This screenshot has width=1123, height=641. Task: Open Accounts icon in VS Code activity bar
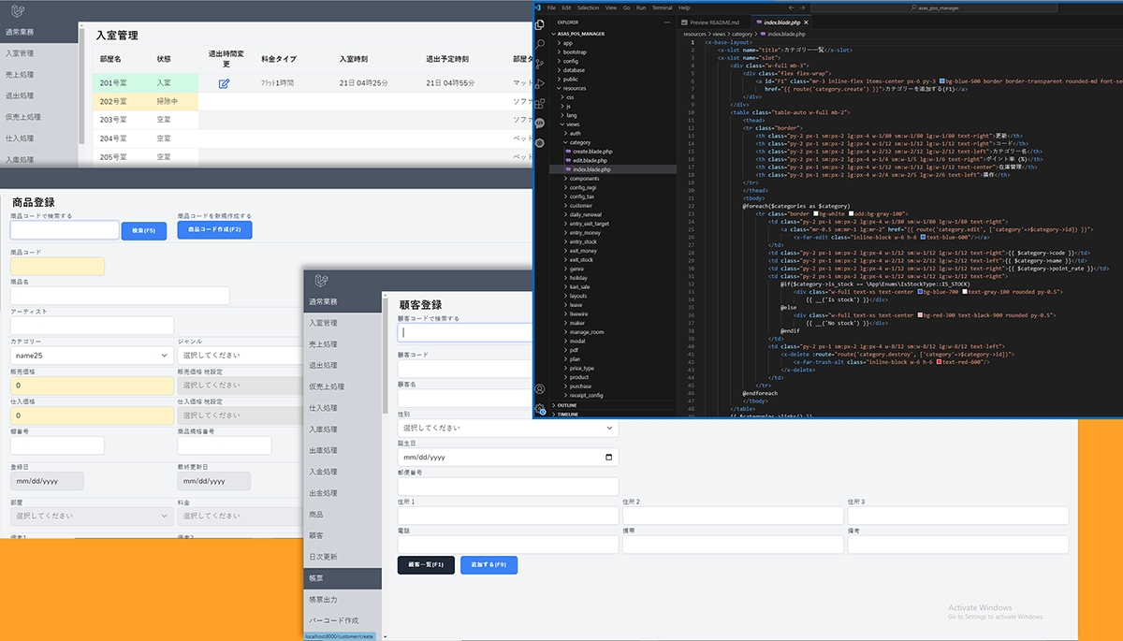click(x=541, y=388)
